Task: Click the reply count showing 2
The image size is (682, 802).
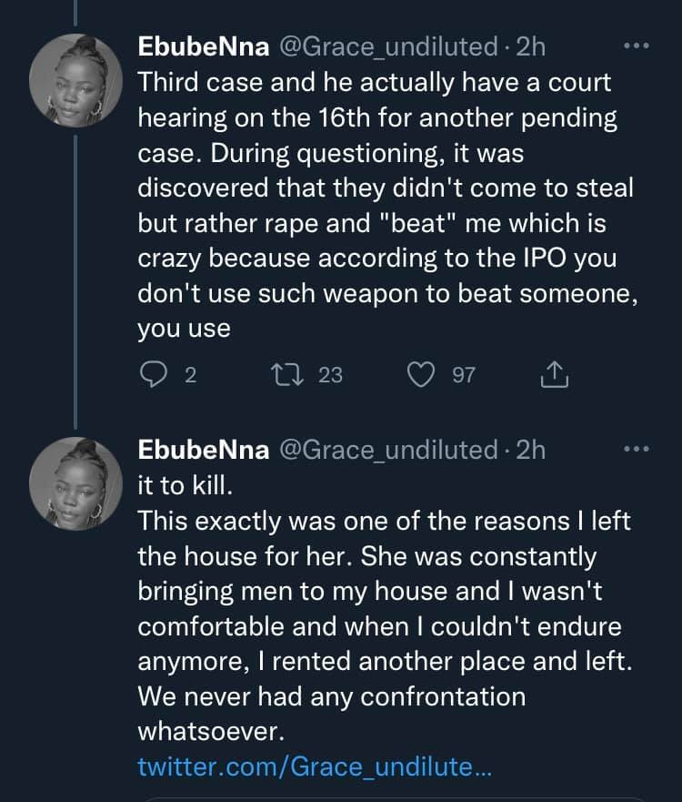Action: tap(190, 375)
